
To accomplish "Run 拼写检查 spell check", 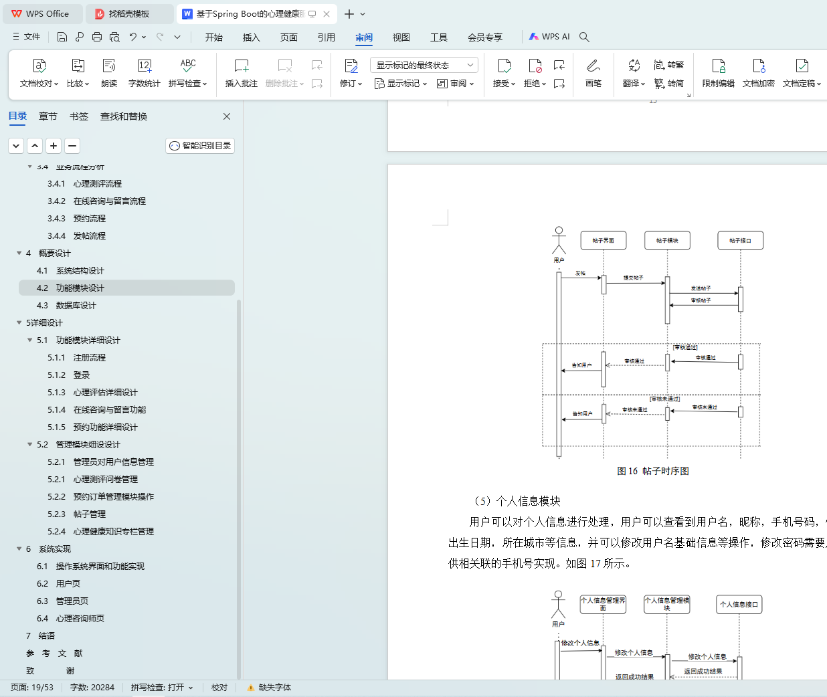I will 188,74.
